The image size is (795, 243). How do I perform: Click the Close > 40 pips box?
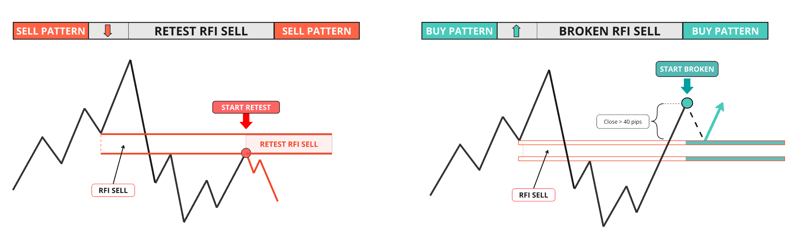pos(623,121)
